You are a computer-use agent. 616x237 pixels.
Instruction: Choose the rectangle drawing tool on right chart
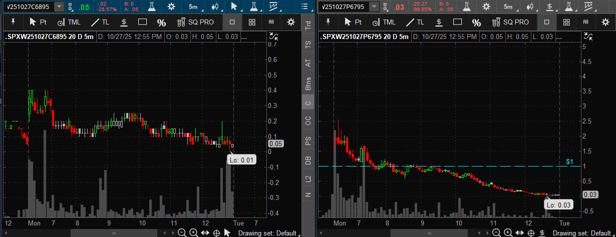click(x=457, y=22)
